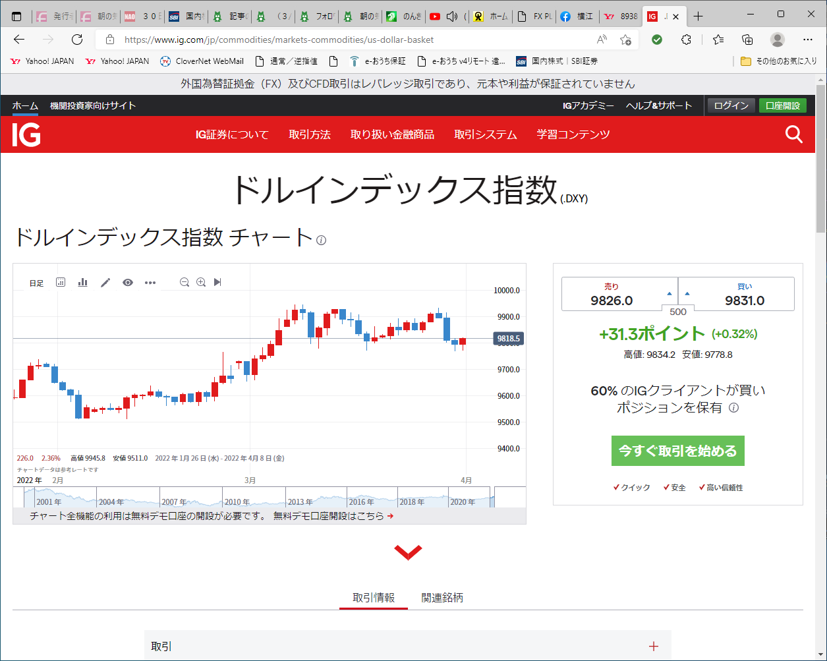Screen dimensions: 827x661
Task: Click the 口座開設 button
Action: click(x=782, y=105)
